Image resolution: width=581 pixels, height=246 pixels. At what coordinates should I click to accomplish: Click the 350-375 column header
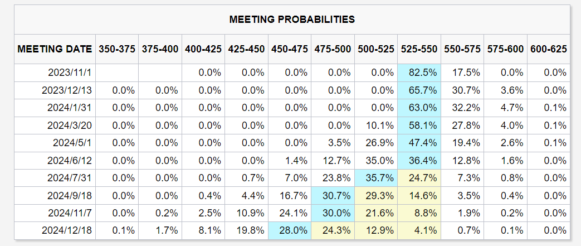pos(117,49)
